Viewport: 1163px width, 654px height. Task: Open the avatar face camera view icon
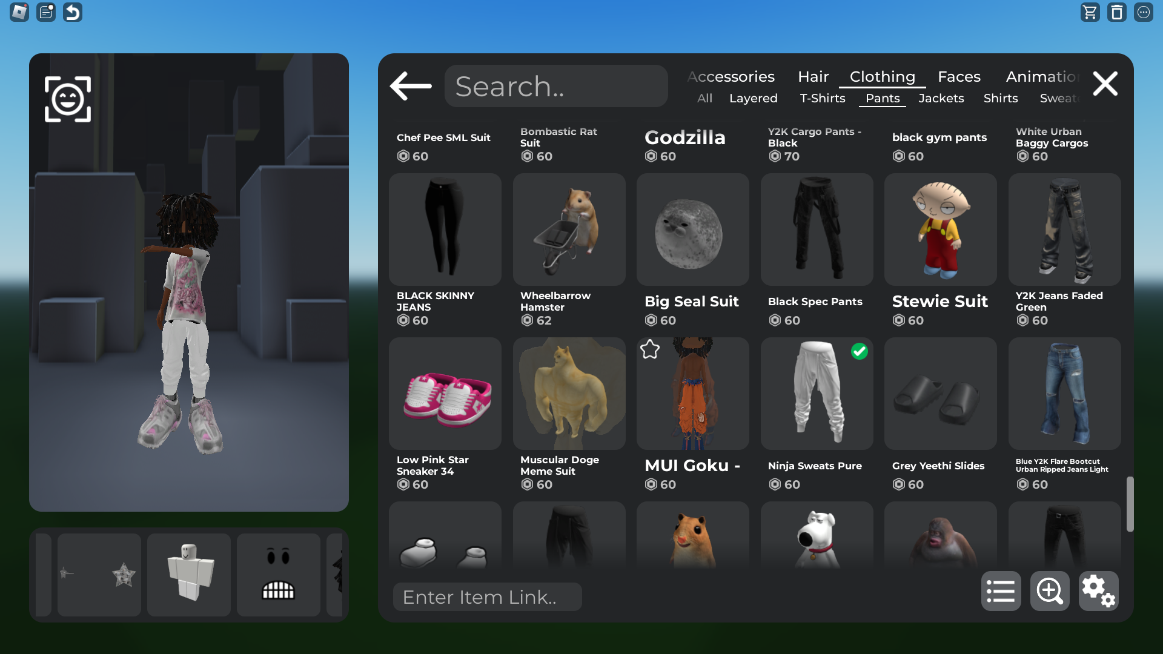[68, 99]
